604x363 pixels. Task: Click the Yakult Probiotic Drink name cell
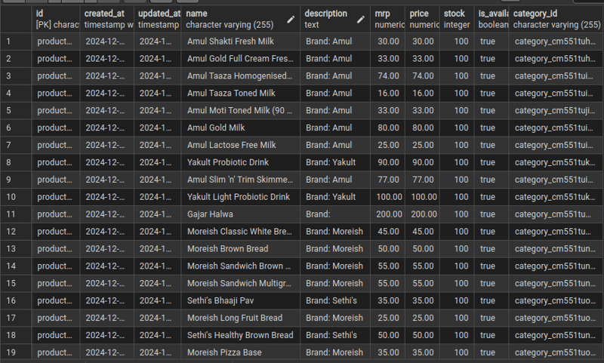(x=240, y=162)
